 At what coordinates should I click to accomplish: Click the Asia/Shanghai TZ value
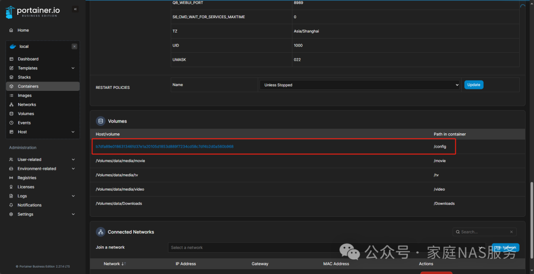pos(307,31)
